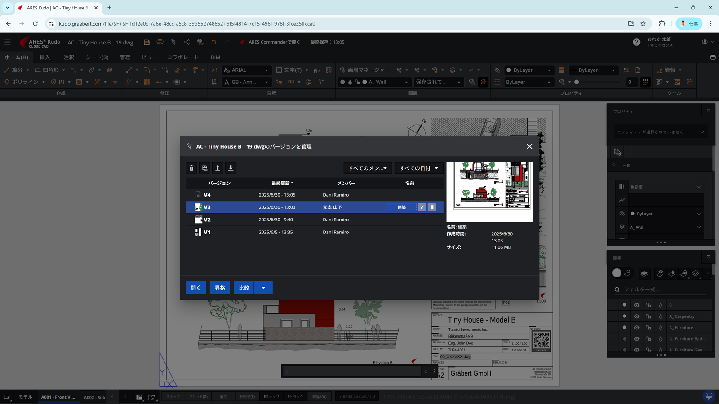719x404 pixels.
Task: Toggle lock for the A_Furniture layer
Action: 648,328
